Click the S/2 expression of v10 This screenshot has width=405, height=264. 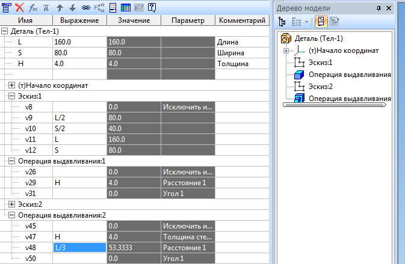pos(79,129)
